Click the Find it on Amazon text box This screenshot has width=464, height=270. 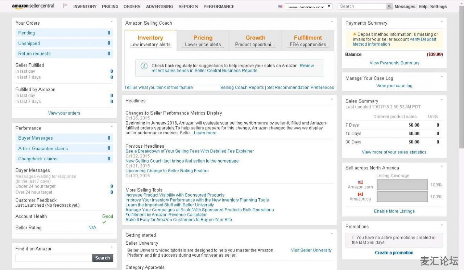pos(54,258)
